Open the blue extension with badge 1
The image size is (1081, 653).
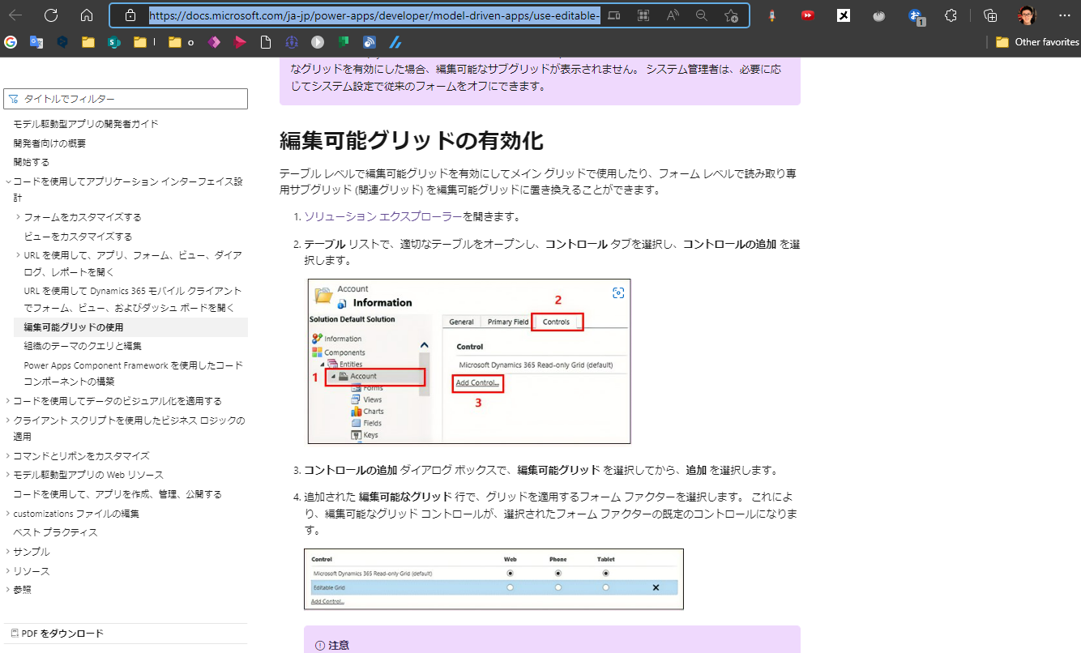pos(916,15)
